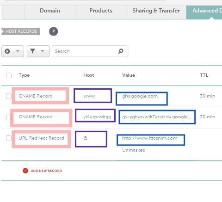
Task: Click the Value column header
Action: pyautogui.click(x=129, y=75)
